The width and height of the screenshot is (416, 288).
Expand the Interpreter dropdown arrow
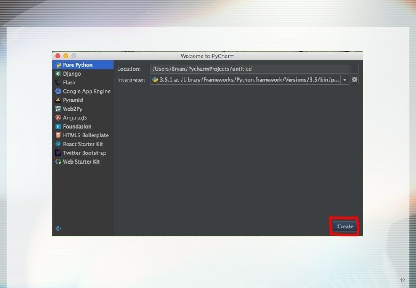[345, 80]
